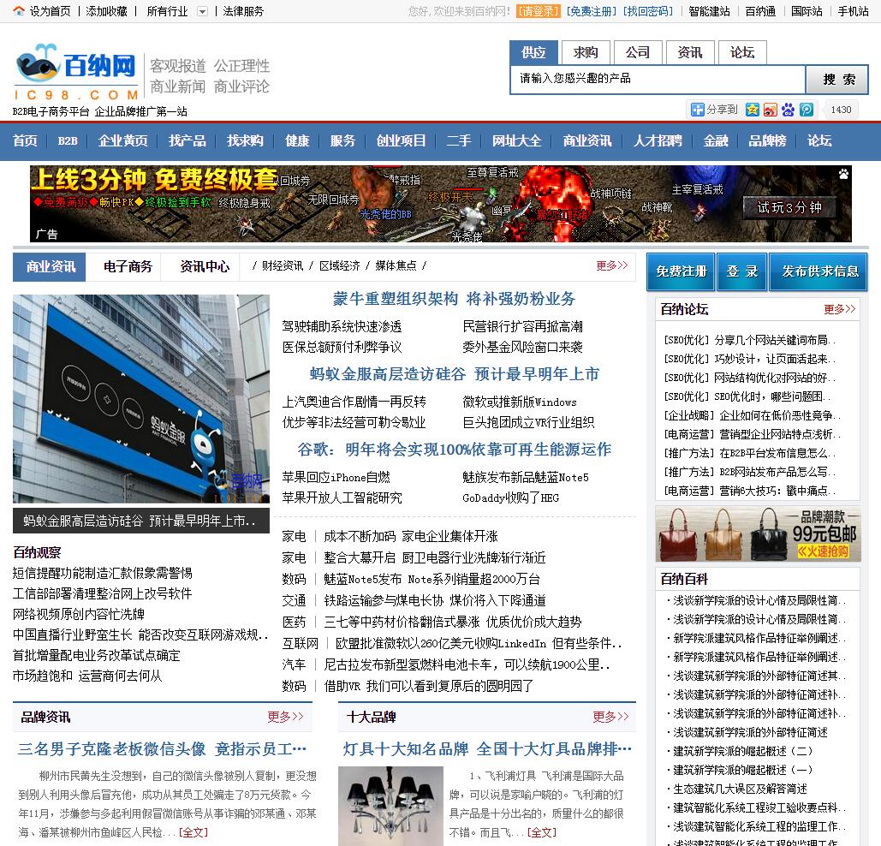Click 找回密码 link
881x846 pixels.
pyautogui.click(x=648, y=11)
